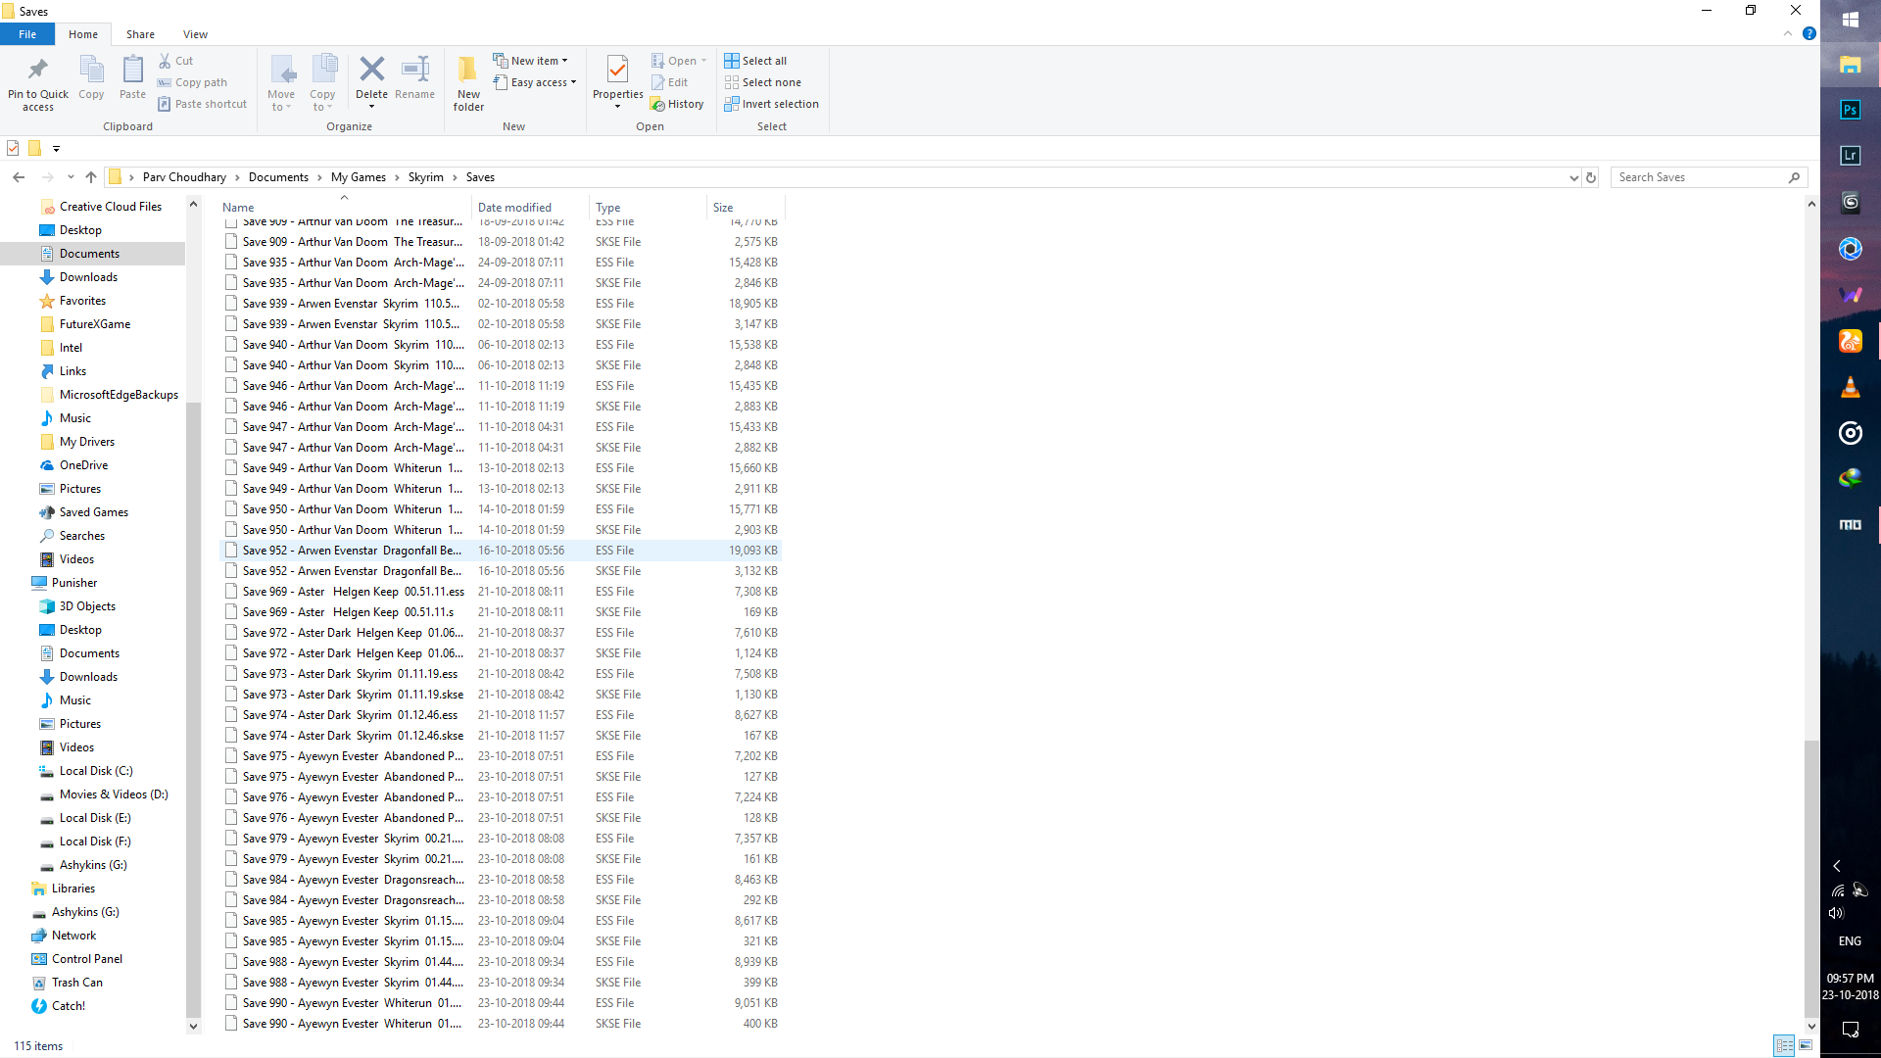Open recent locations dropdown arrow
The width and height of the screenshot is (1881, 1058).
(71, 177)
